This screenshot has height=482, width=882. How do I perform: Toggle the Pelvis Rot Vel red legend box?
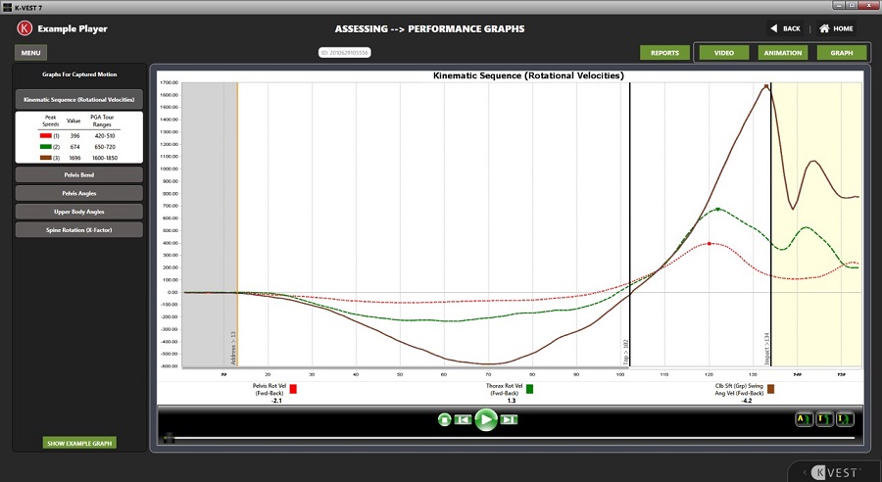(x=292, y=389)
